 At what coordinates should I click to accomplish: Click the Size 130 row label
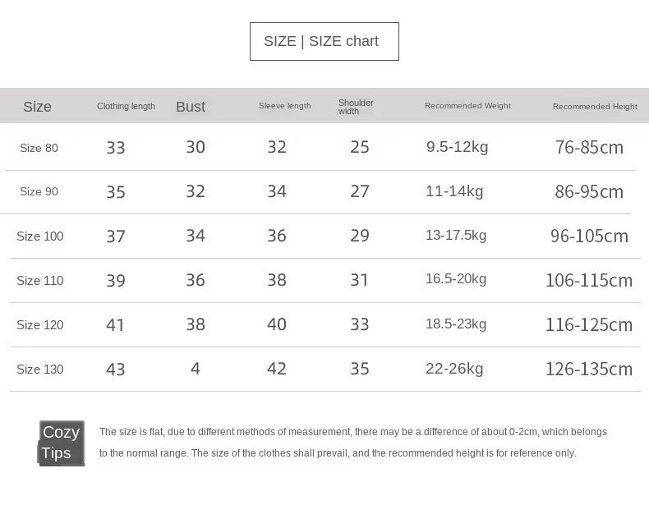point(39,370)
